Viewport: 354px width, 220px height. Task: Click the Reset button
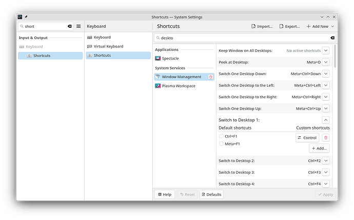[187, 194]
